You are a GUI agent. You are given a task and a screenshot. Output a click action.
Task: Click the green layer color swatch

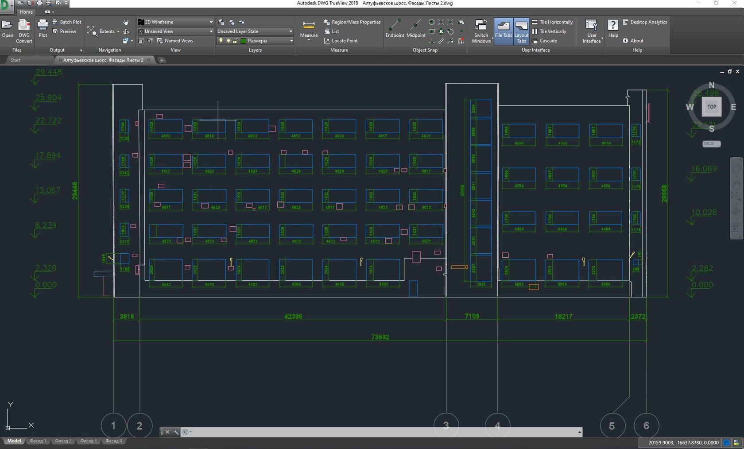(243, 41)
